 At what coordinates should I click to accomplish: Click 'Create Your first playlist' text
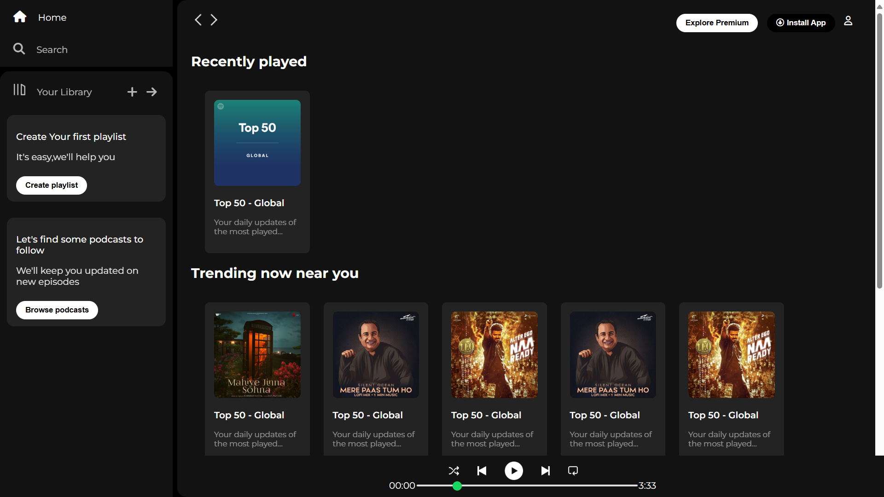pos(71,137)
